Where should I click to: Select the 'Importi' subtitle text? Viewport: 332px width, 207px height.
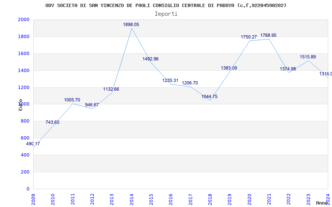[x=166, y=14]
